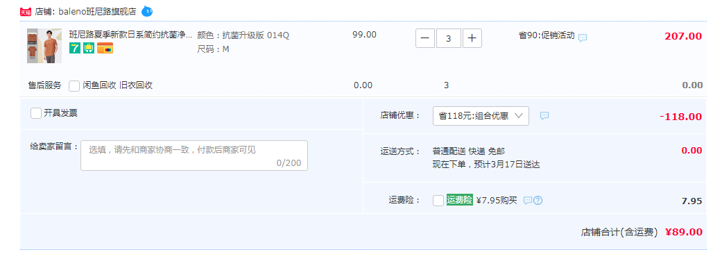This screenshot has height=259, width=713.
Task: Click the green 7-day return badge
Action: pyautogui.click(x=75, y=48)
